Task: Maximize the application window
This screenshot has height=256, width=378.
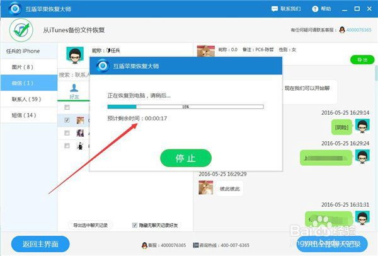Action: click(x=357, y=9)
